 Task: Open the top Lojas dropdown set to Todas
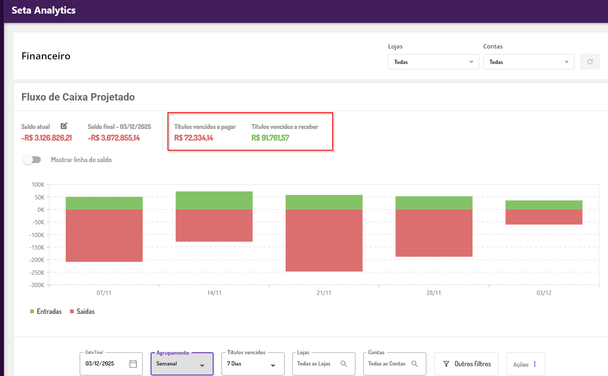(x=433, y=62)
